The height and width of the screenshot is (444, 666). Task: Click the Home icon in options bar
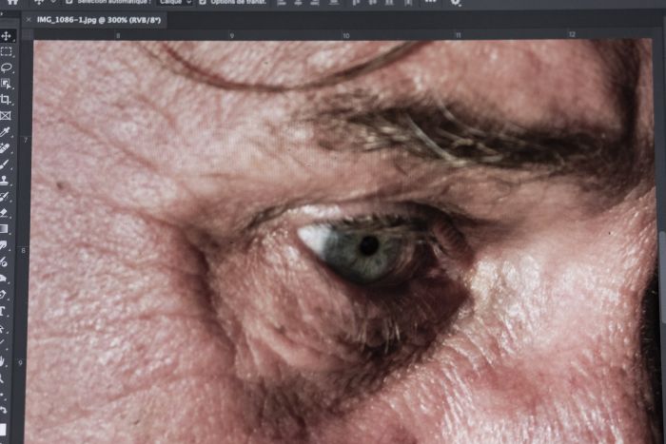click(11, 2)
